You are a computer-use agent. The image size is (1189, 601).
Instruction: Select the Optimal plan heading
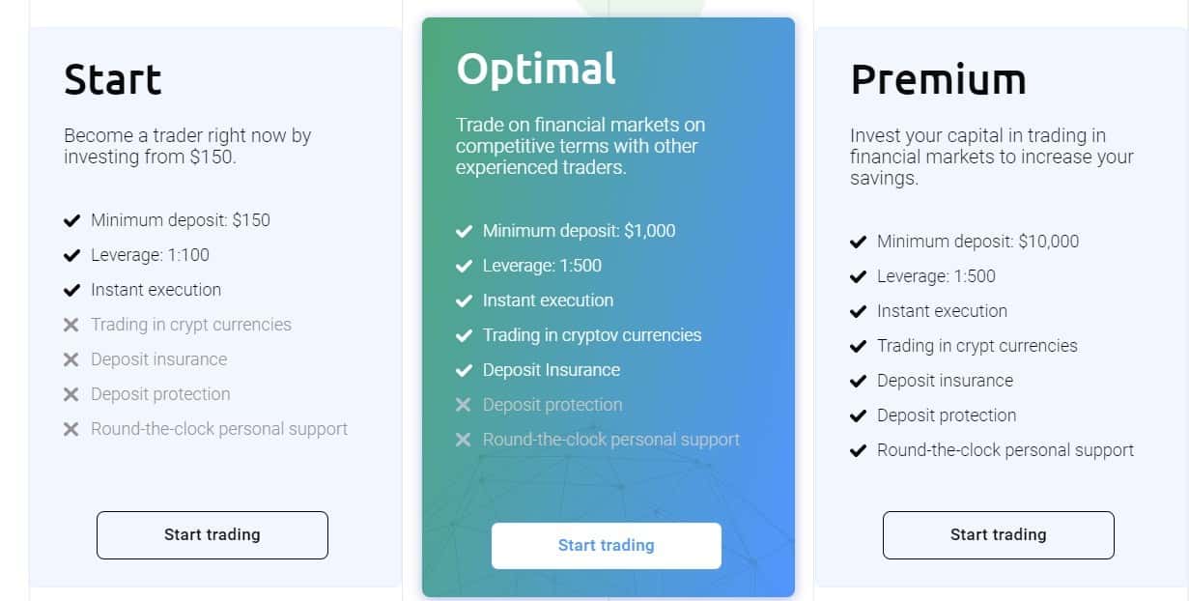click(x=536, y=69)
